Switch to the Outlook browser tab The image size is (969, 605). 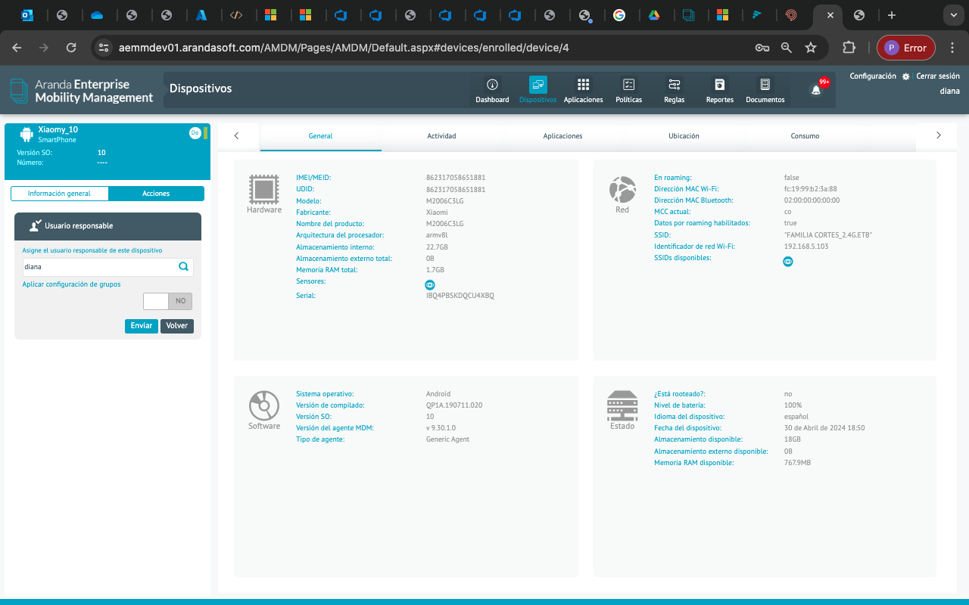(x=28, y=15)
